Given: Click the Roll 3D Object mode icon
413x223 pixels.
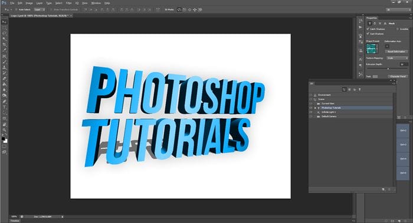Looking at the screenshot, I should click(184, 10).
